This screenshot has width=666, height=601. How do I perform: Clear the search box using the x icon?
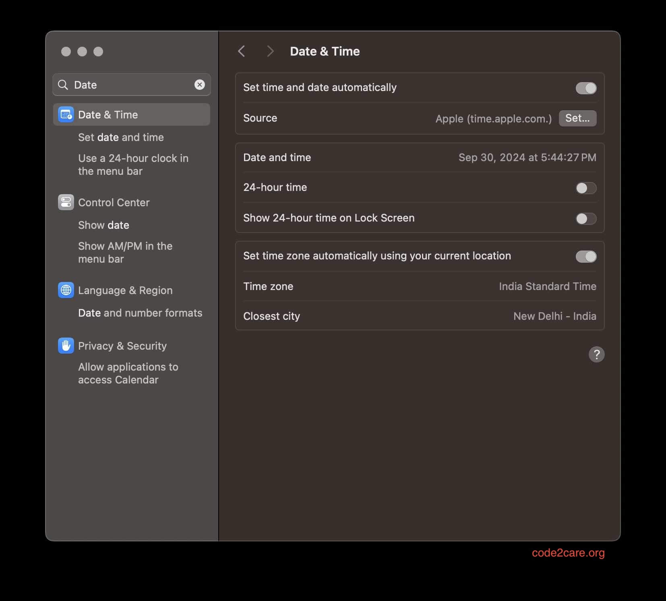click(x=200, y=85)
